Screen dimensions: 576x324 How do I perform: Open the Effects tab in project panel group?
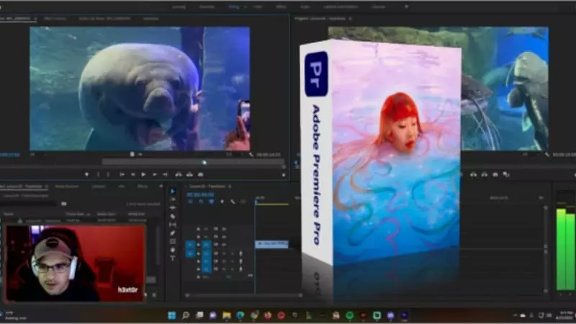(142, 186)
